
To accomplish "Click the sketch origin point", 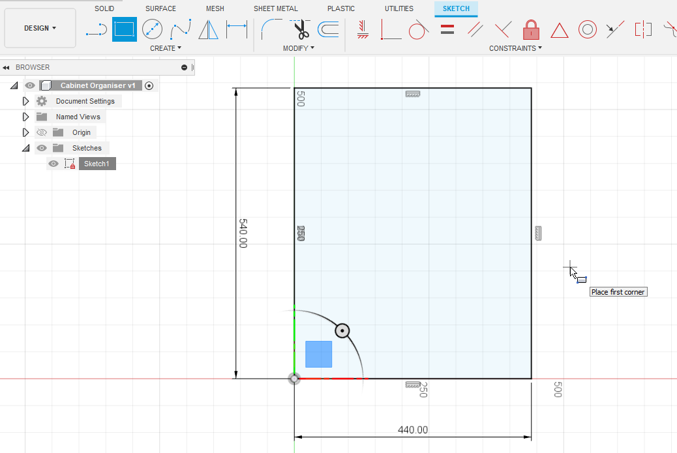I will (x=294, y=379).
